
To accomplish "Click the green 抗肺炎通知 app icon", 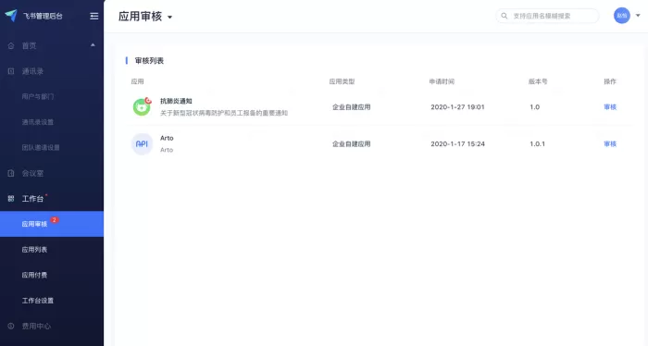I will pos(142,107).
